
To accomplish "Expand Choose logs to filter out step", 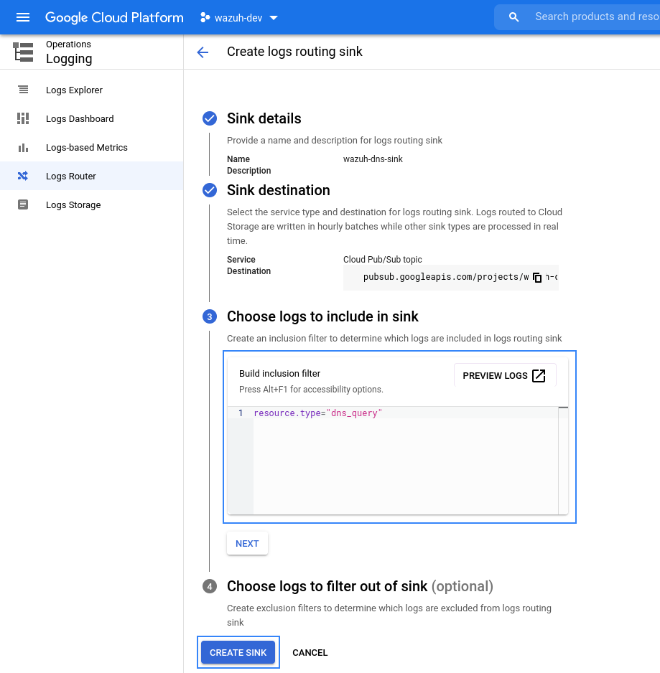I will pyautogui.click(x=360, y=586).
